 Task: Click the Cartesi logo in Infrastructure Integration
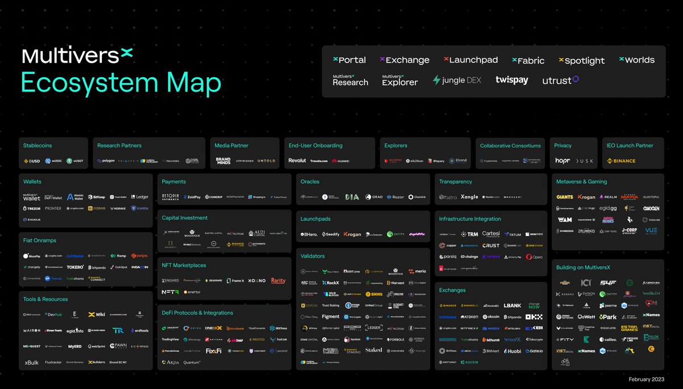(491, 234)
